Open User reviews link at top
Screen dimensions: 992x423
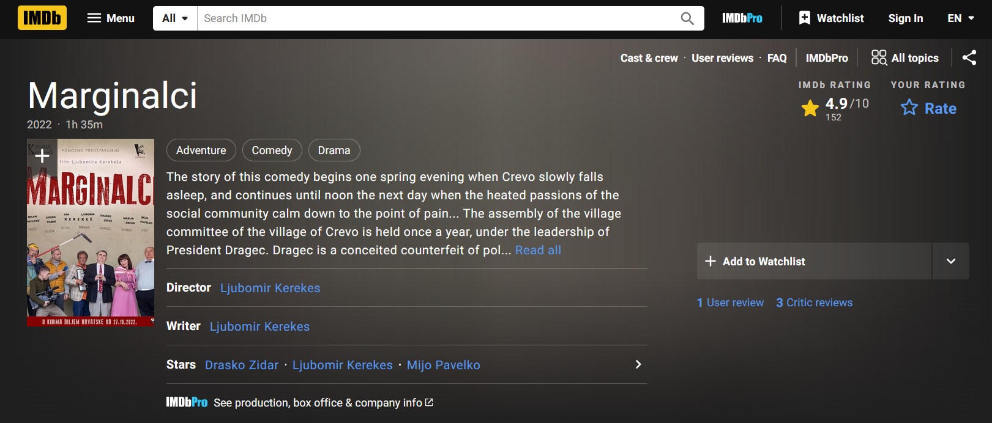(x=722, y=58)
